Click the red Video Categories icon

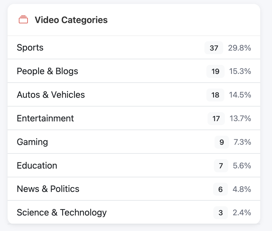(23, 20)
